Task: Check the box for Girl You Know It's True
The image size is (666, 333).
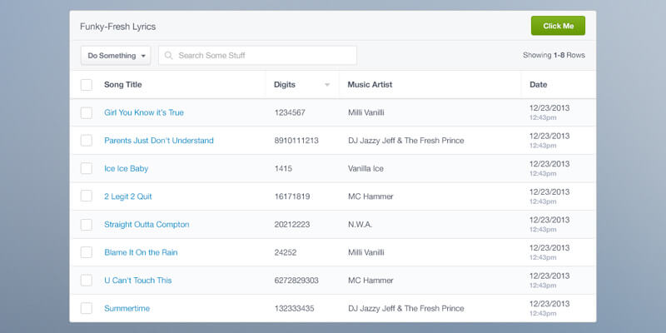Action: 87,112
